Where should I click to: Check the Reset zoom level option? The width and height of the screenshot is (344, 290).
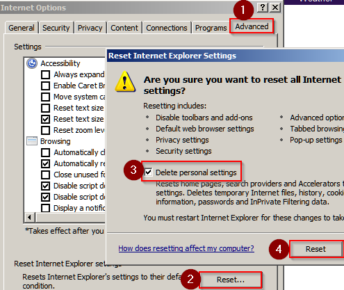click(45, 130)
